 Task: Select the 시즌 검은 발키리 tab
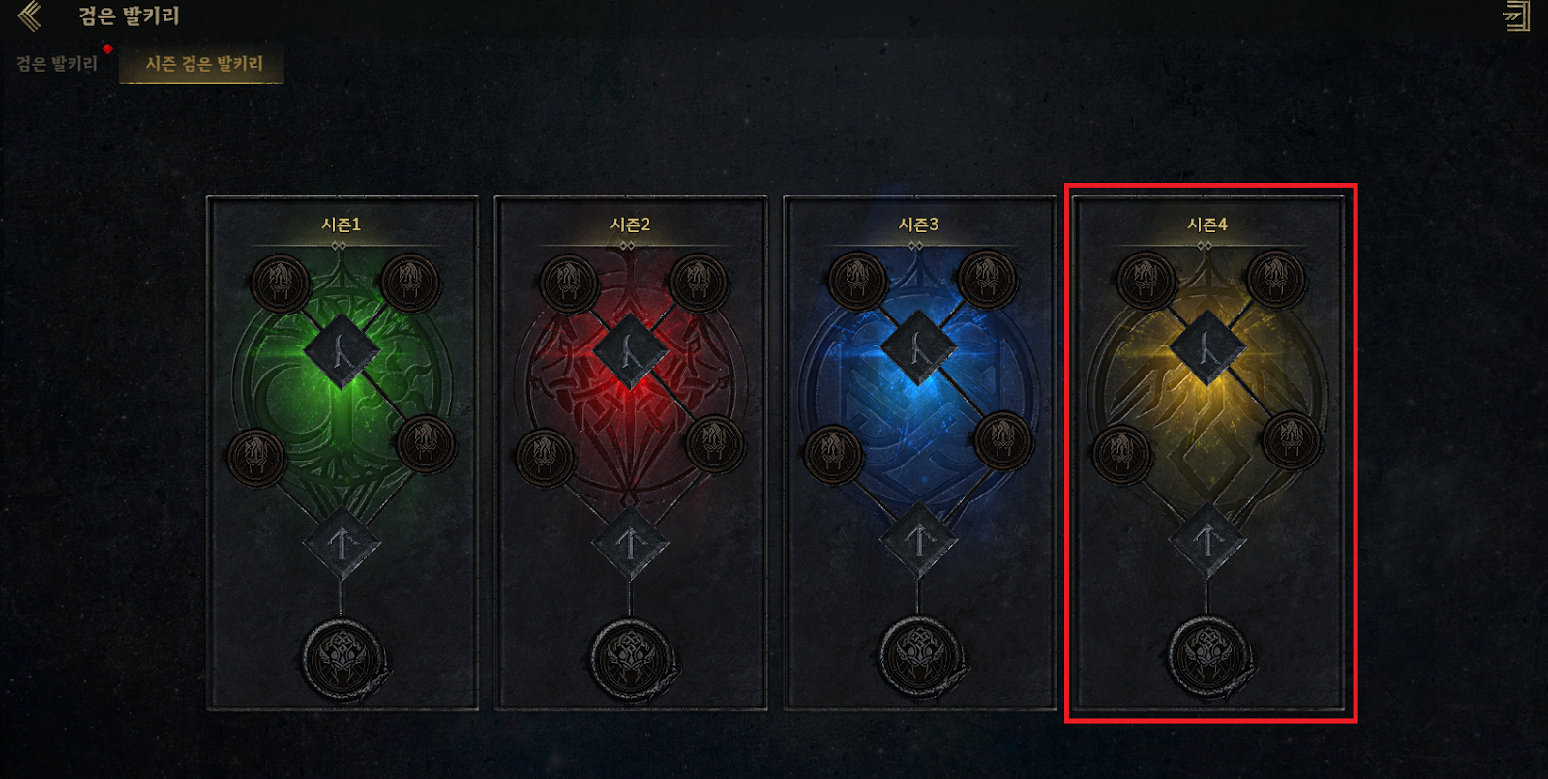click(x=202, y=64)
